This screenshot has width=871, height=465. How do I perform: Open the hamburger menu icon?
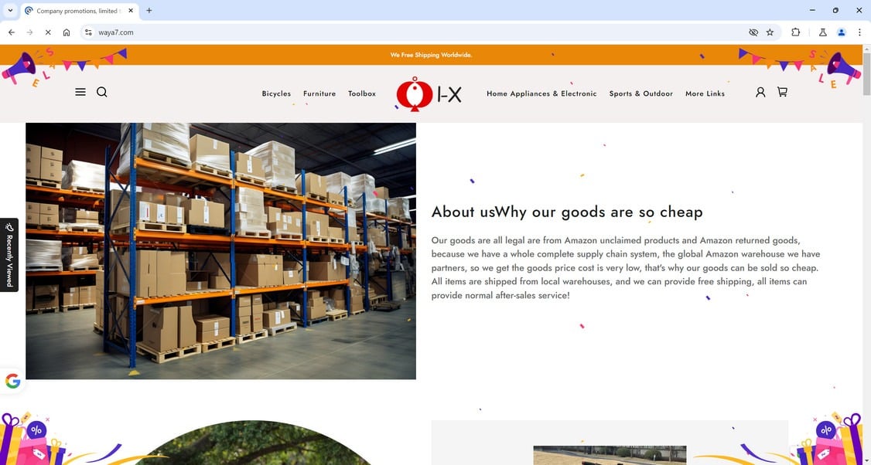(80, 92)
